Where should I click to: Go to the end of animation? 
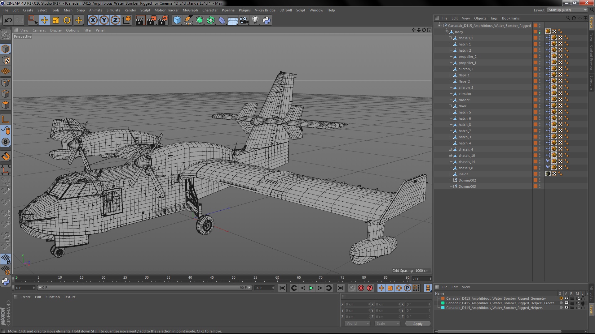click(x=341, y=288)
